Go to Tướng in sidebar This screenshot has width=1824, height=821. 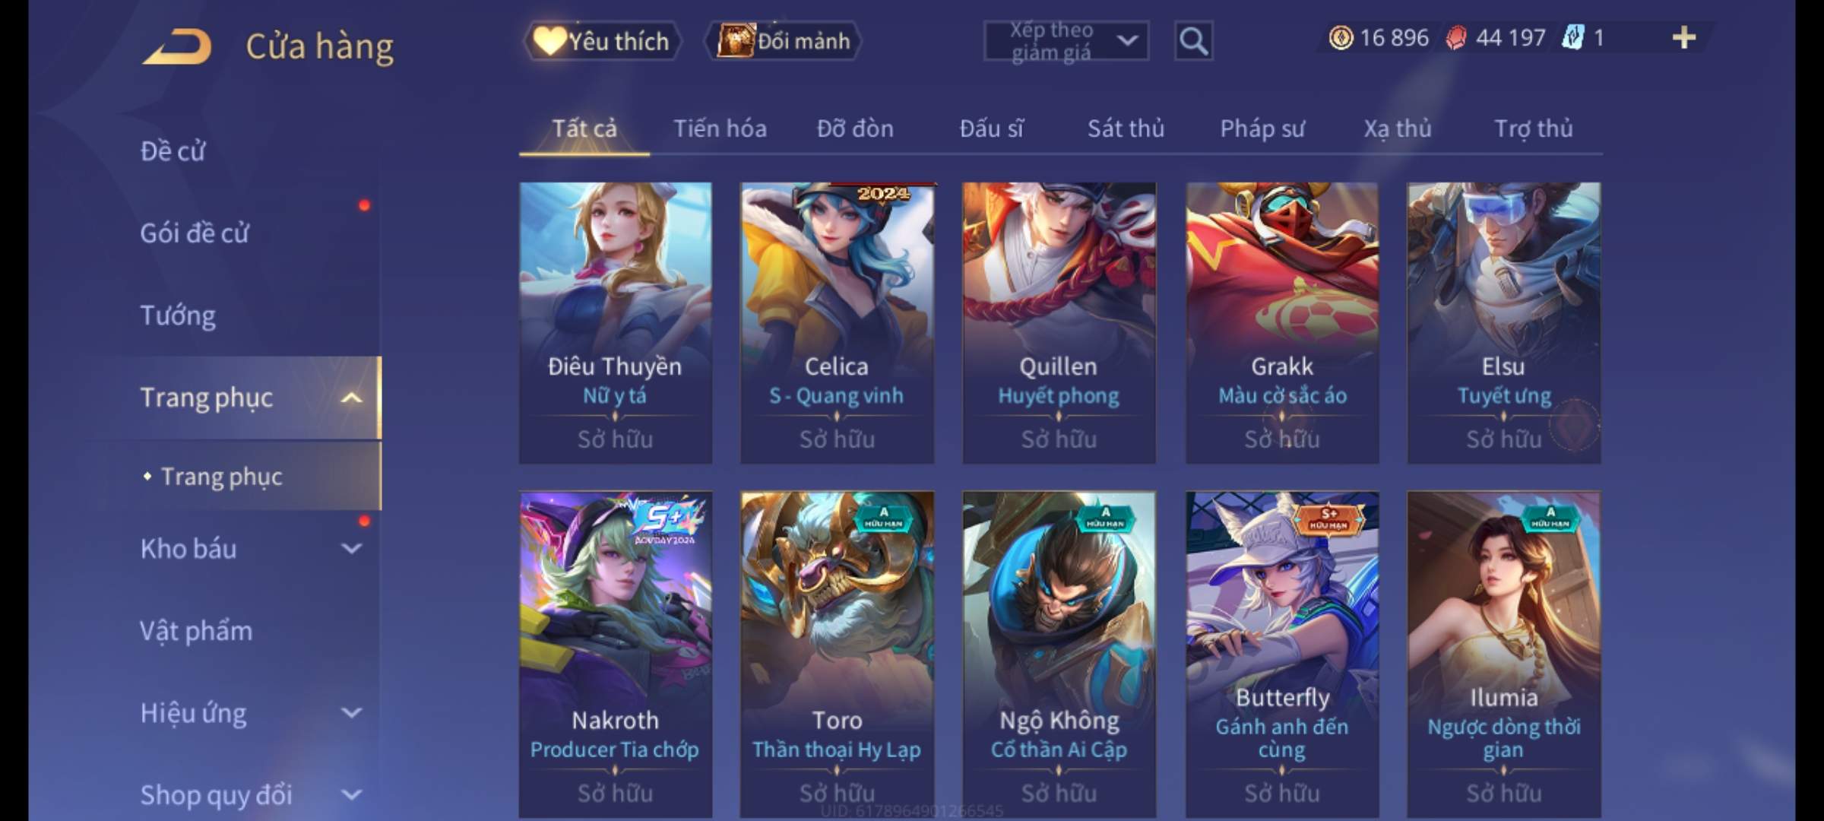178,315
